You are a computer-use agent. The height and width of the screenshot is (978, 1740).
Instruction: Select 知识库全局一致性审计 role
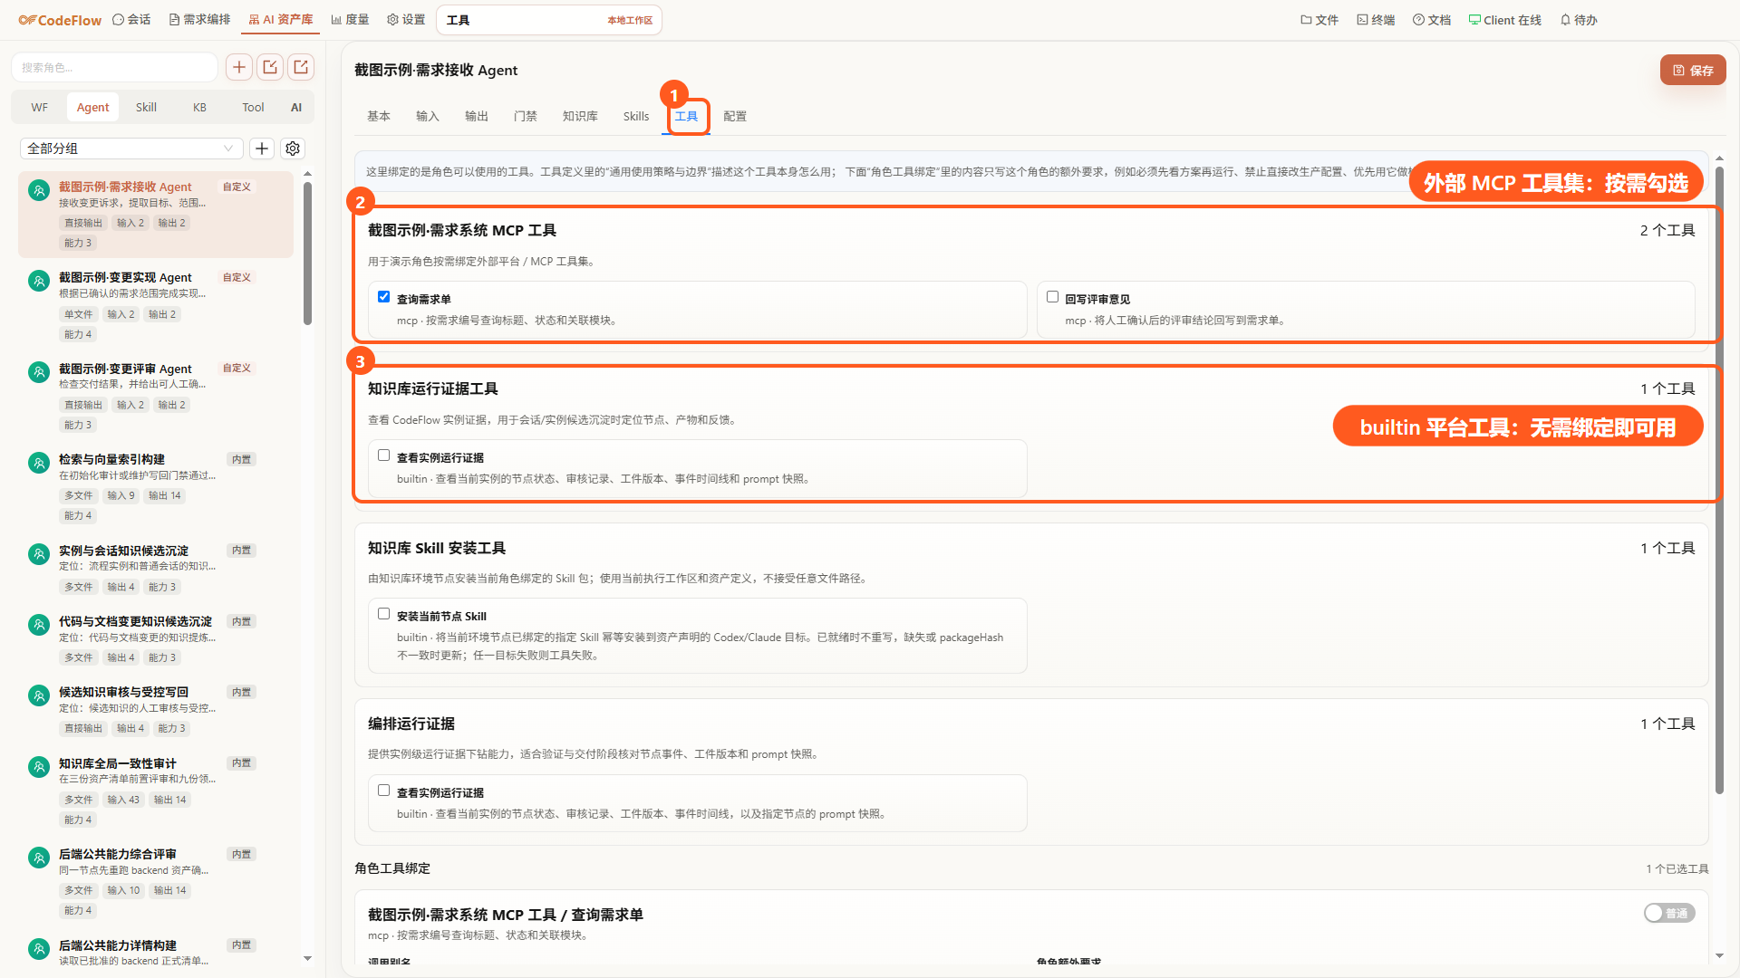156,791
